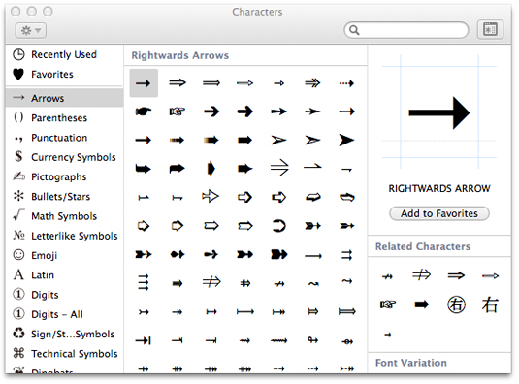Select the squiggle long rightwards arrow
The width and height of the screenshot is (519, 384).
(279, 340)
